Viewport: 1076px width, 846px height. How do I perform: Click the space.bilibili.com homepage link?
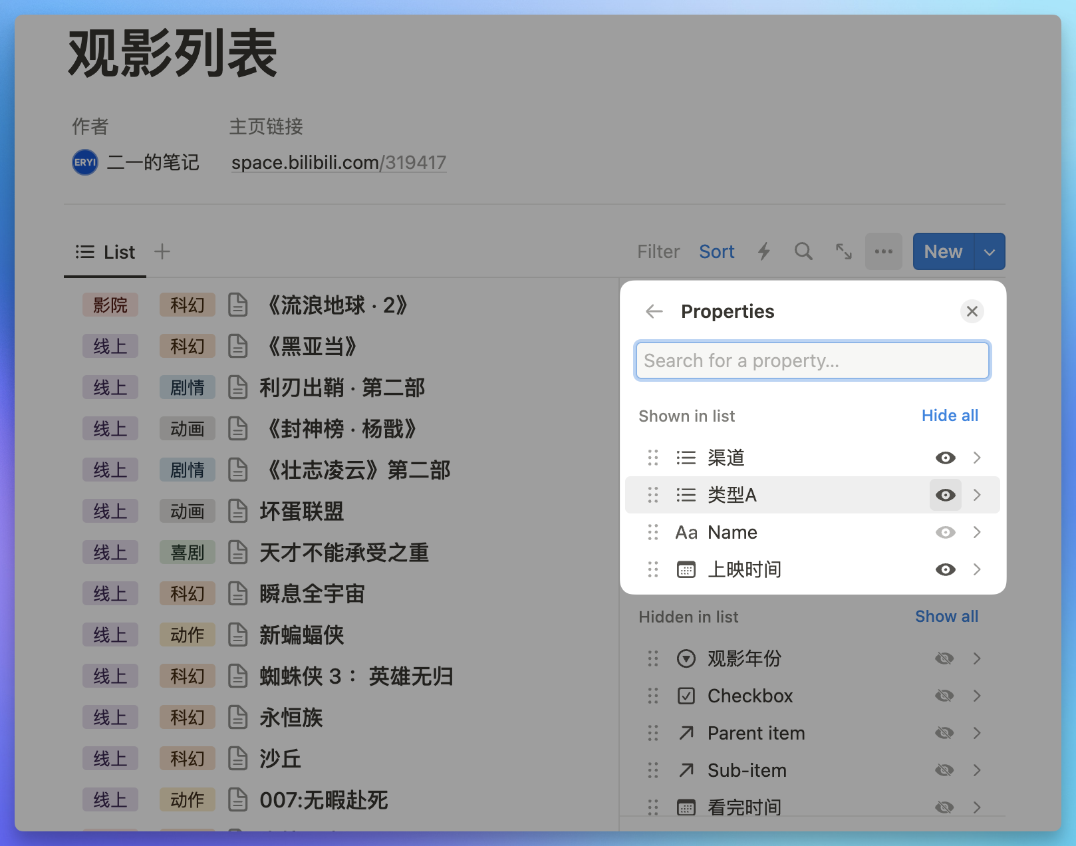pyautogui.click(x=338, y=162)
